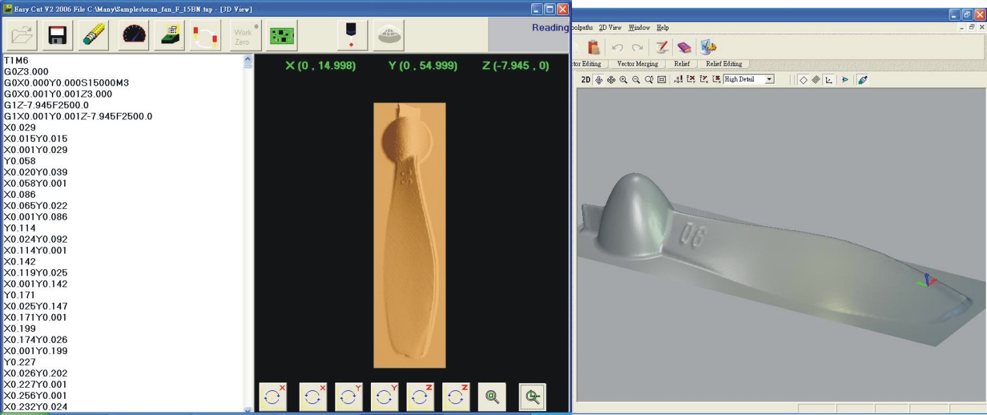987x415 pixels.
Task: Click the first Z-axis rotate button
Action: click(420, 396)
